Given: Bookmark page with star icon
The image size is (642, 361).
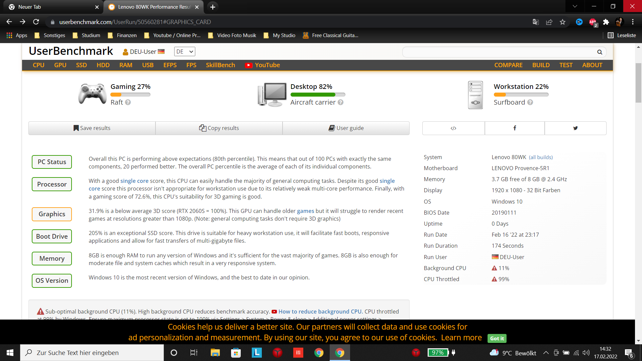Looking at the screenshot, I should (x=562, y=22).
